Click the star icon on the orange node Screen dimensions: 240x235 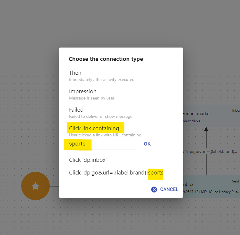pos(36,186)
